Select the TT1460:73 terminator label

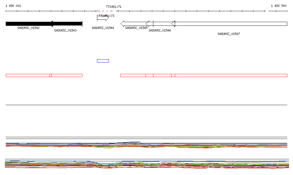pos(106,16)
